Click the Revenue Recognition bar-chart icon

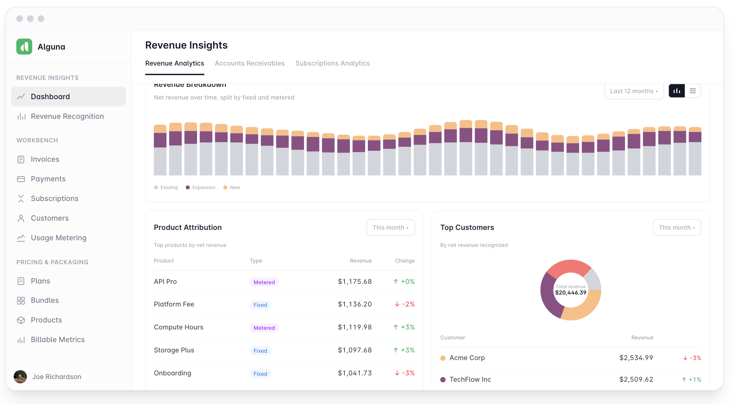(x=21, y=116)
